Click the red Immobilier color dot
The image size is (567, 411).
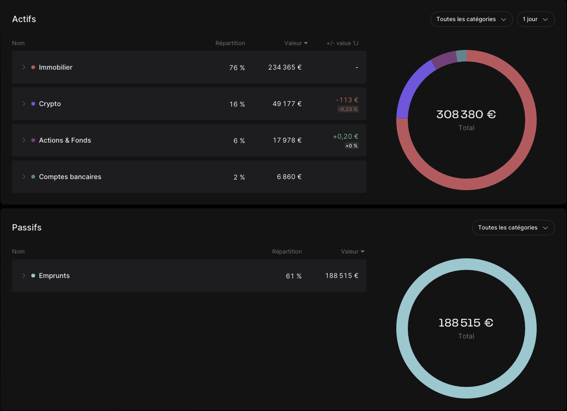click(33, 67)
